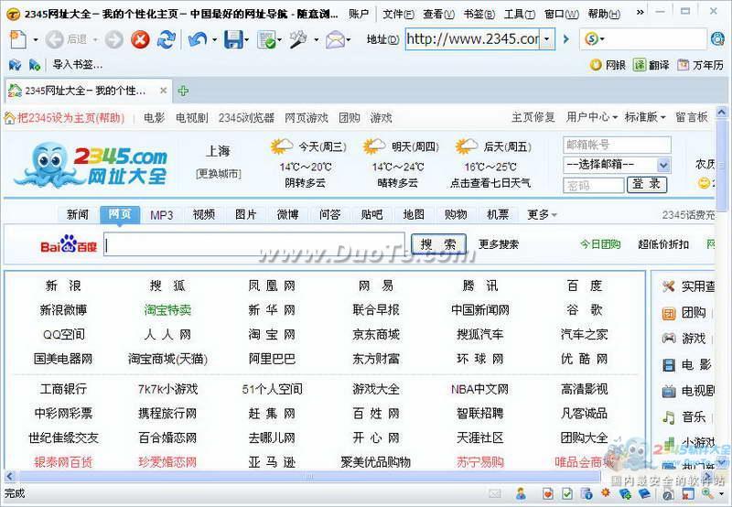
Task: Click the new page toolbar icon
Action: pos(17,39)
